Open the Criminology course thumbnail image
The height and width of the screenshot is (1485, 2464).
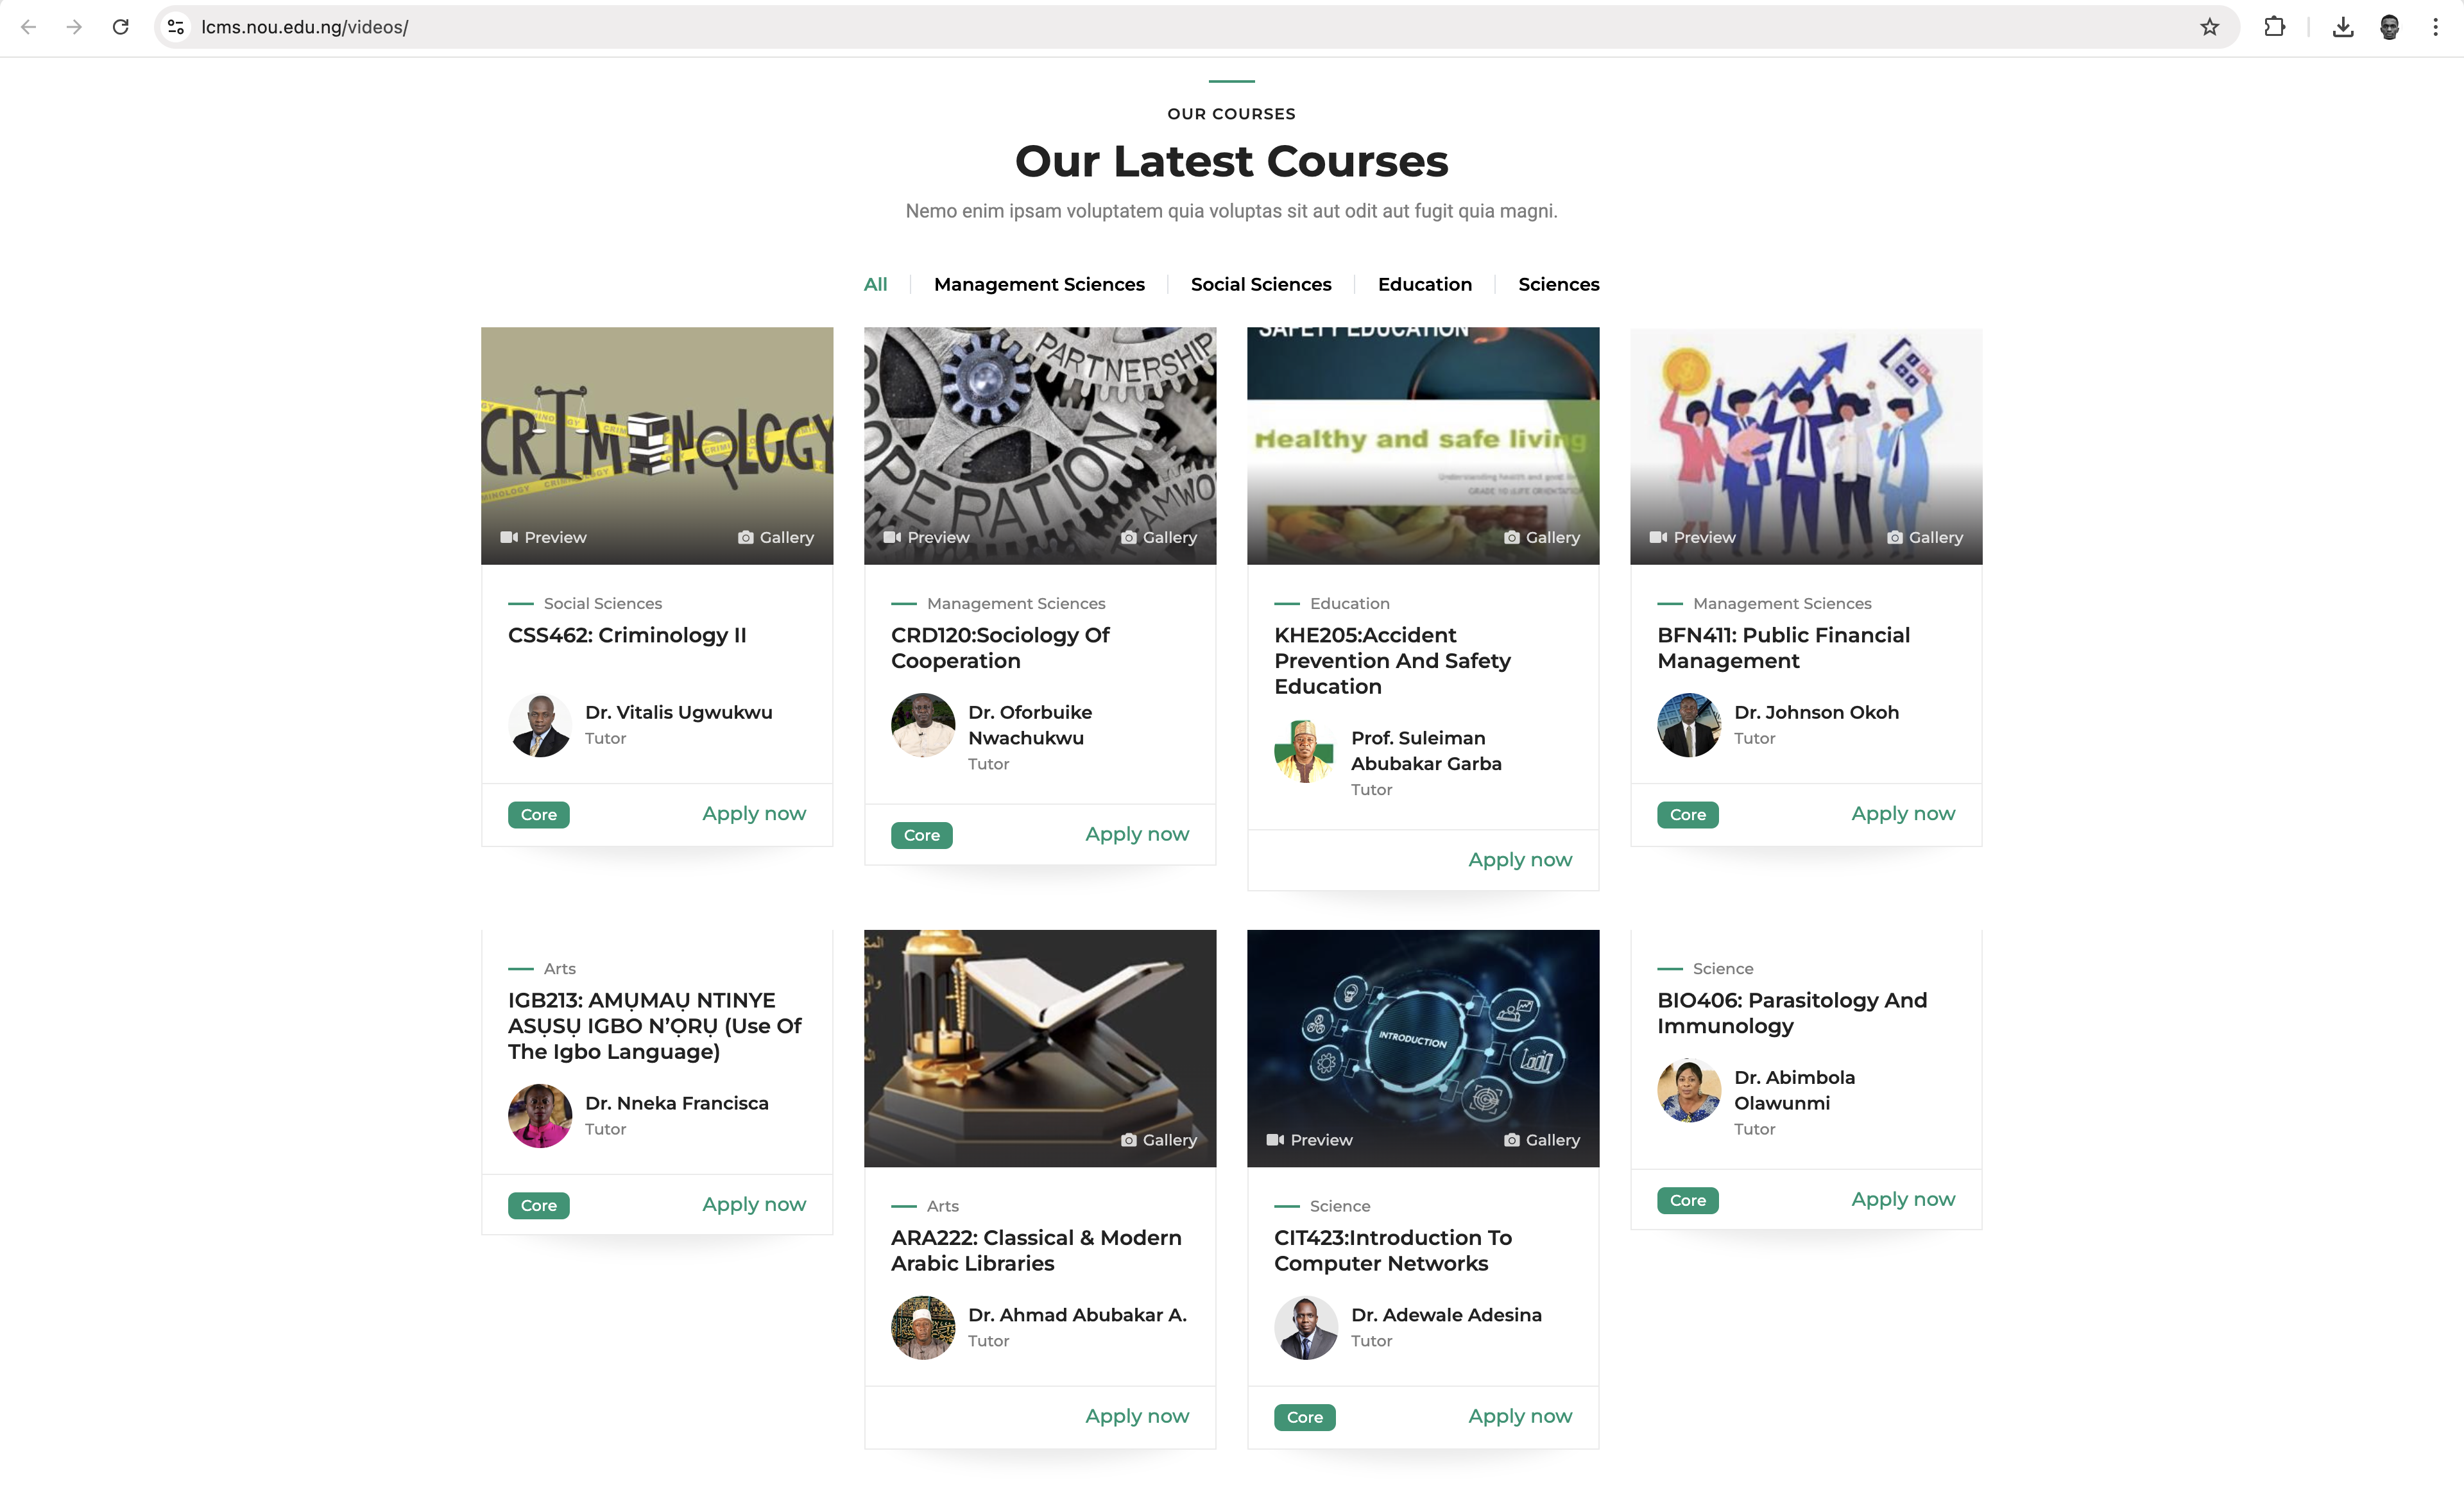[x=656, y=445]
